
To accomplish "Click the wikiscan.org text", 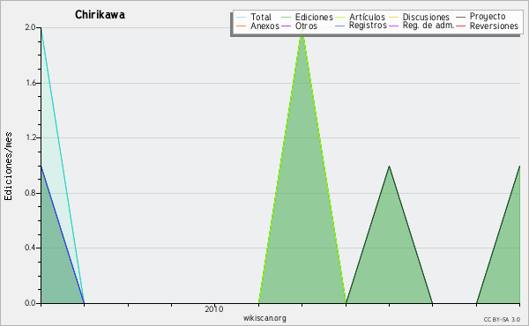I will (x=264, y=318).
